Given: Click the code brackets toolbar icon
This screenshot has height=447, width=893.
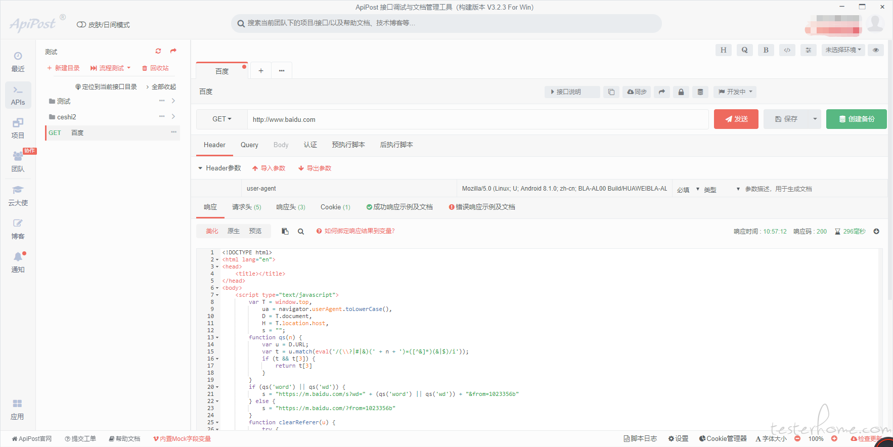Looking at the screenshot, I should tap(787, 50).
